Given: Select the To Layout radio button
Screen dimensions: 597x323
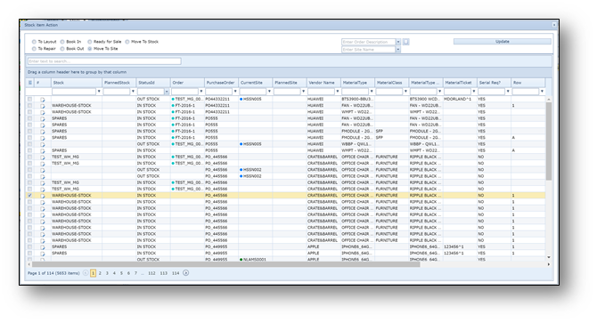Looking at the screenshot, I should click(x=34, y=42).
